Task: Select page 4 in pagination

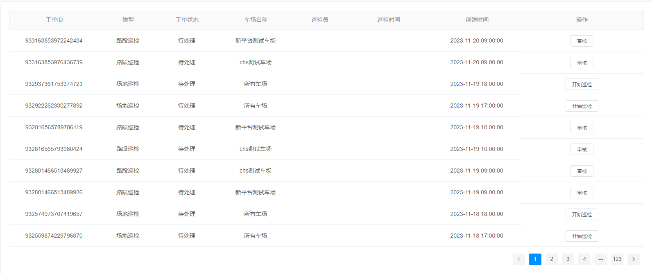Action: click(x=584, y=259)
